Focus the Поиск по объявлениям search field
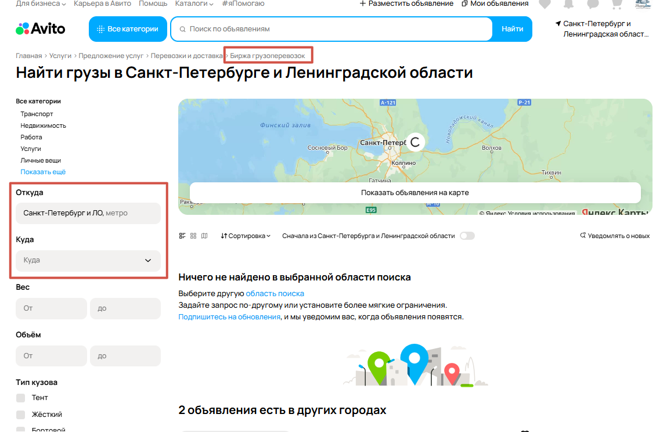This screenshot has height=432, width=656. pyautogui.click(x=331, y=29)
